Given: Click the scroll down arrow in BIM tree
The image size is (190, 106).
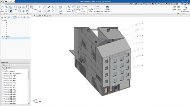Looking at the screenshot, I should click(28, 103).
